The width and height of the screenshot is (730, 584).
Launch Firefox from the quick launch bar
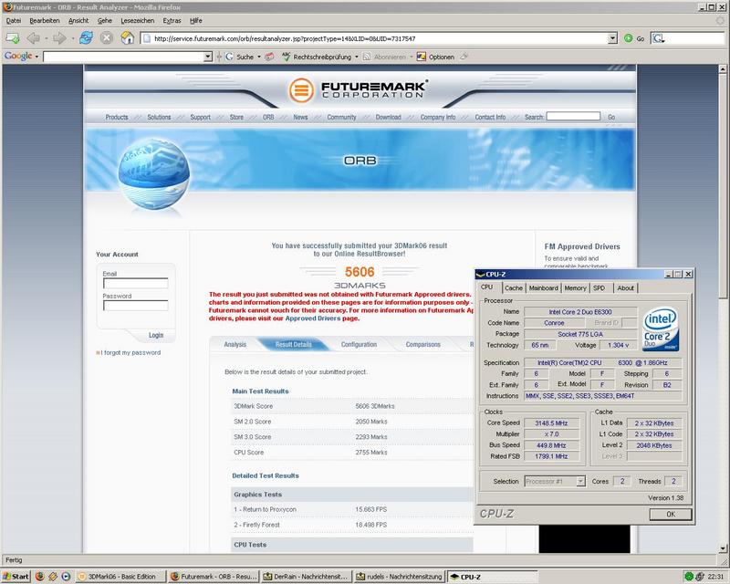(39, 577)
